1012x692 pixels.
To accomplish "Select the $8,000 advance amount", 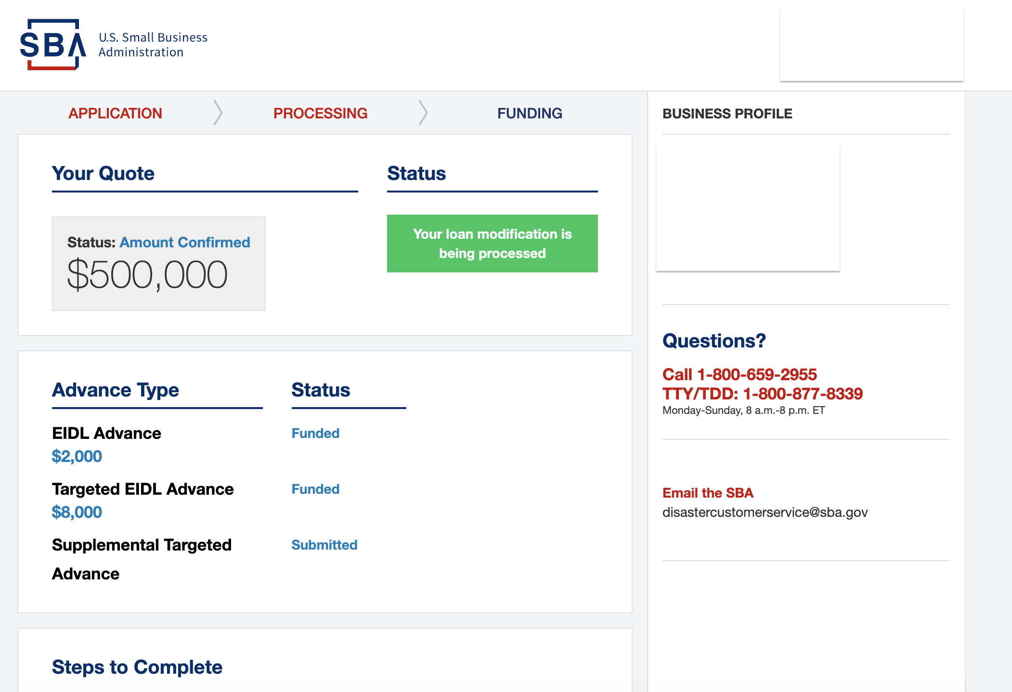I will pos(77,512).
